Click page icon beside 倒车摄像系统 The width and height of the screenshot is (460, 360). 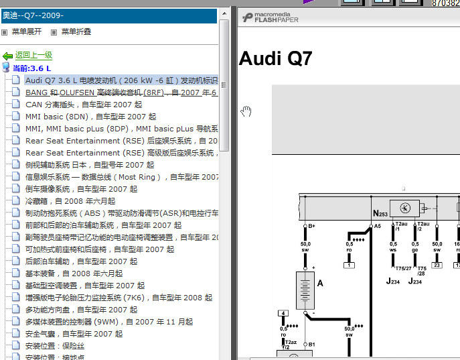[16, 188]
